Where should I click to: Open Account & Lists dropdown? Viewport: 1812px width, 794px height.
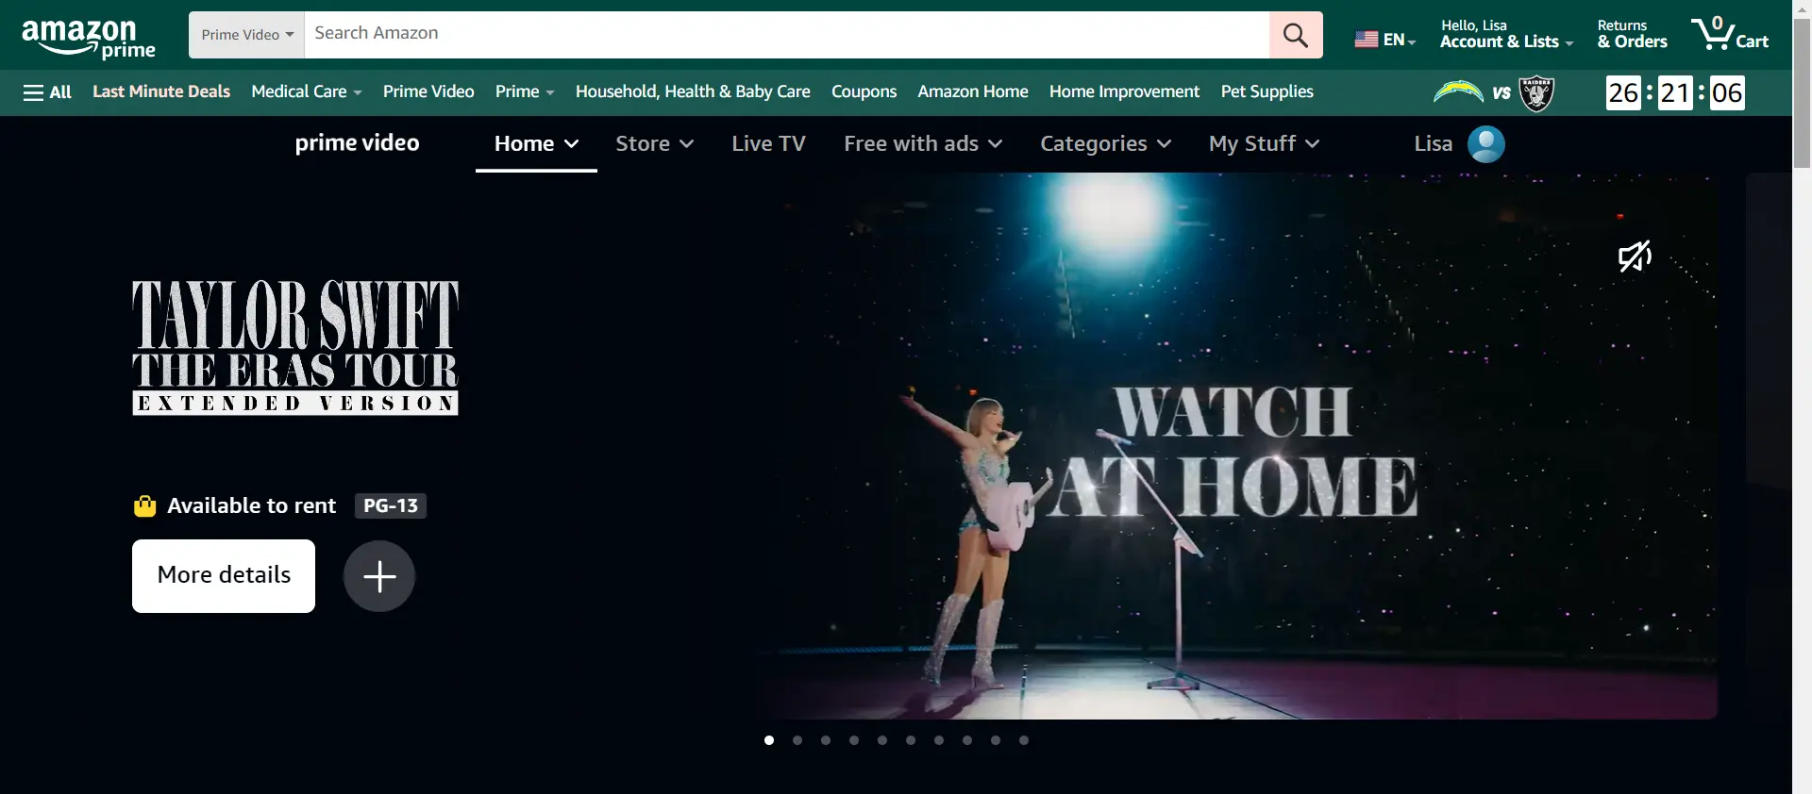1506,34
